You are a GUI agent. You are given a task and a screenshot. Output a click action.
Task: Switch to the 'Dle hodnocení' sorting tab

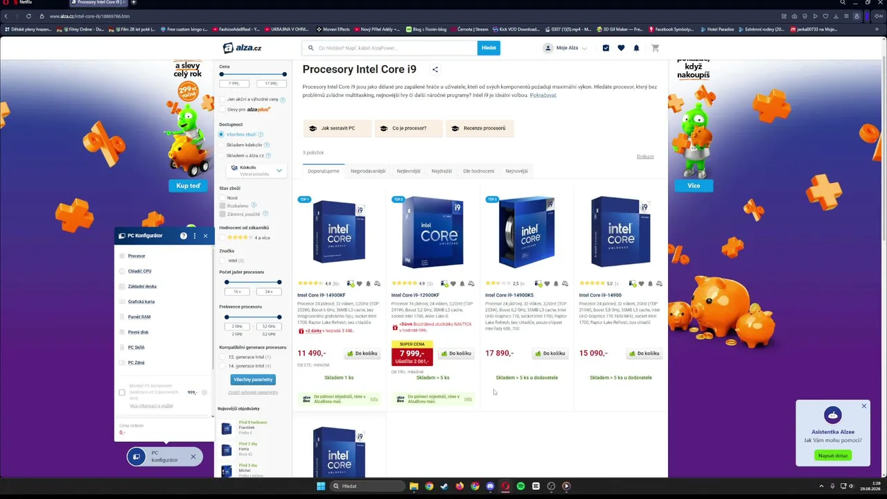click(x=479, y=171)
